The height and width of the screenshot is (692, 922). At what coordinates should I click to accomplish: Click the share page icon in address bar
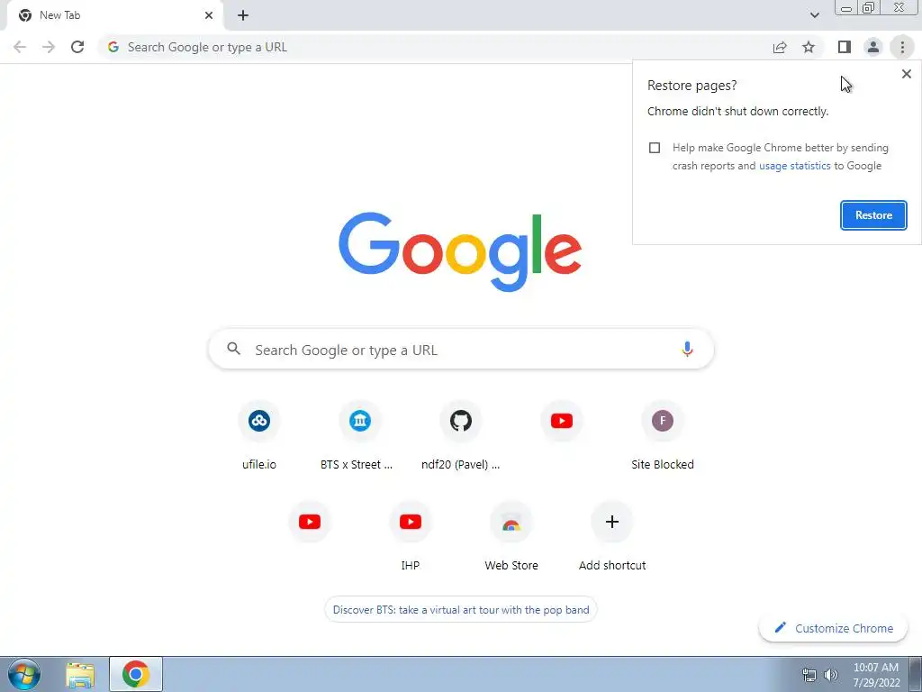coord(780,47)
